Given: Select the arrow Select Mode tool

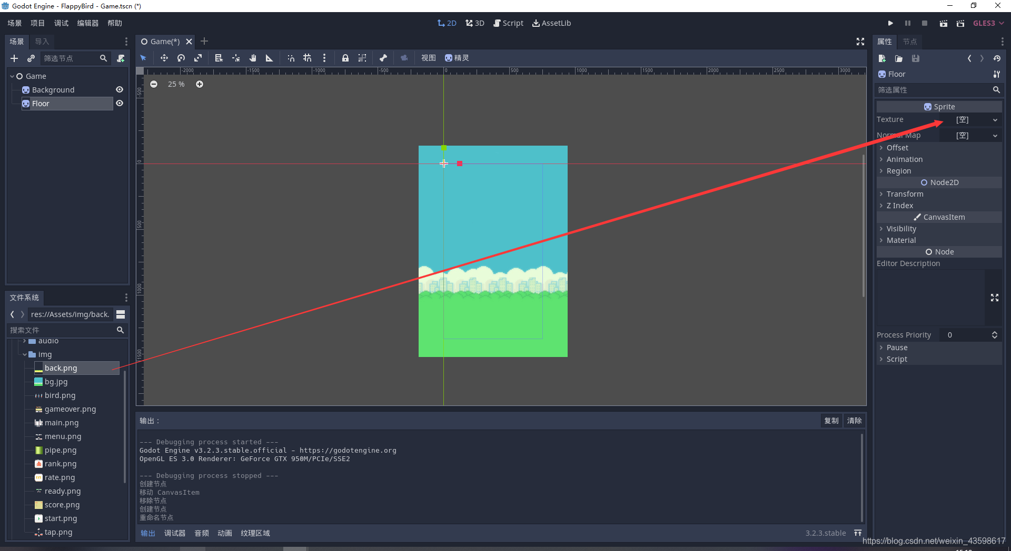Looking at the screenshot, I should click(x=143, y=58).
